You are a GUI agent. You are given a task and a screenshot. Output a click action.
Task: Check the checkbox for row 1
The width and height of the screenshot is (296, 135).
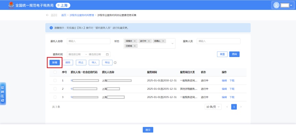click(x=55, y=81)
